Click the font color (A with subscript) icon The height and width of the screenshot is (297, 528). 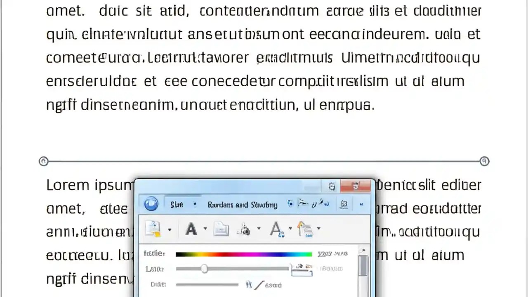277,230
